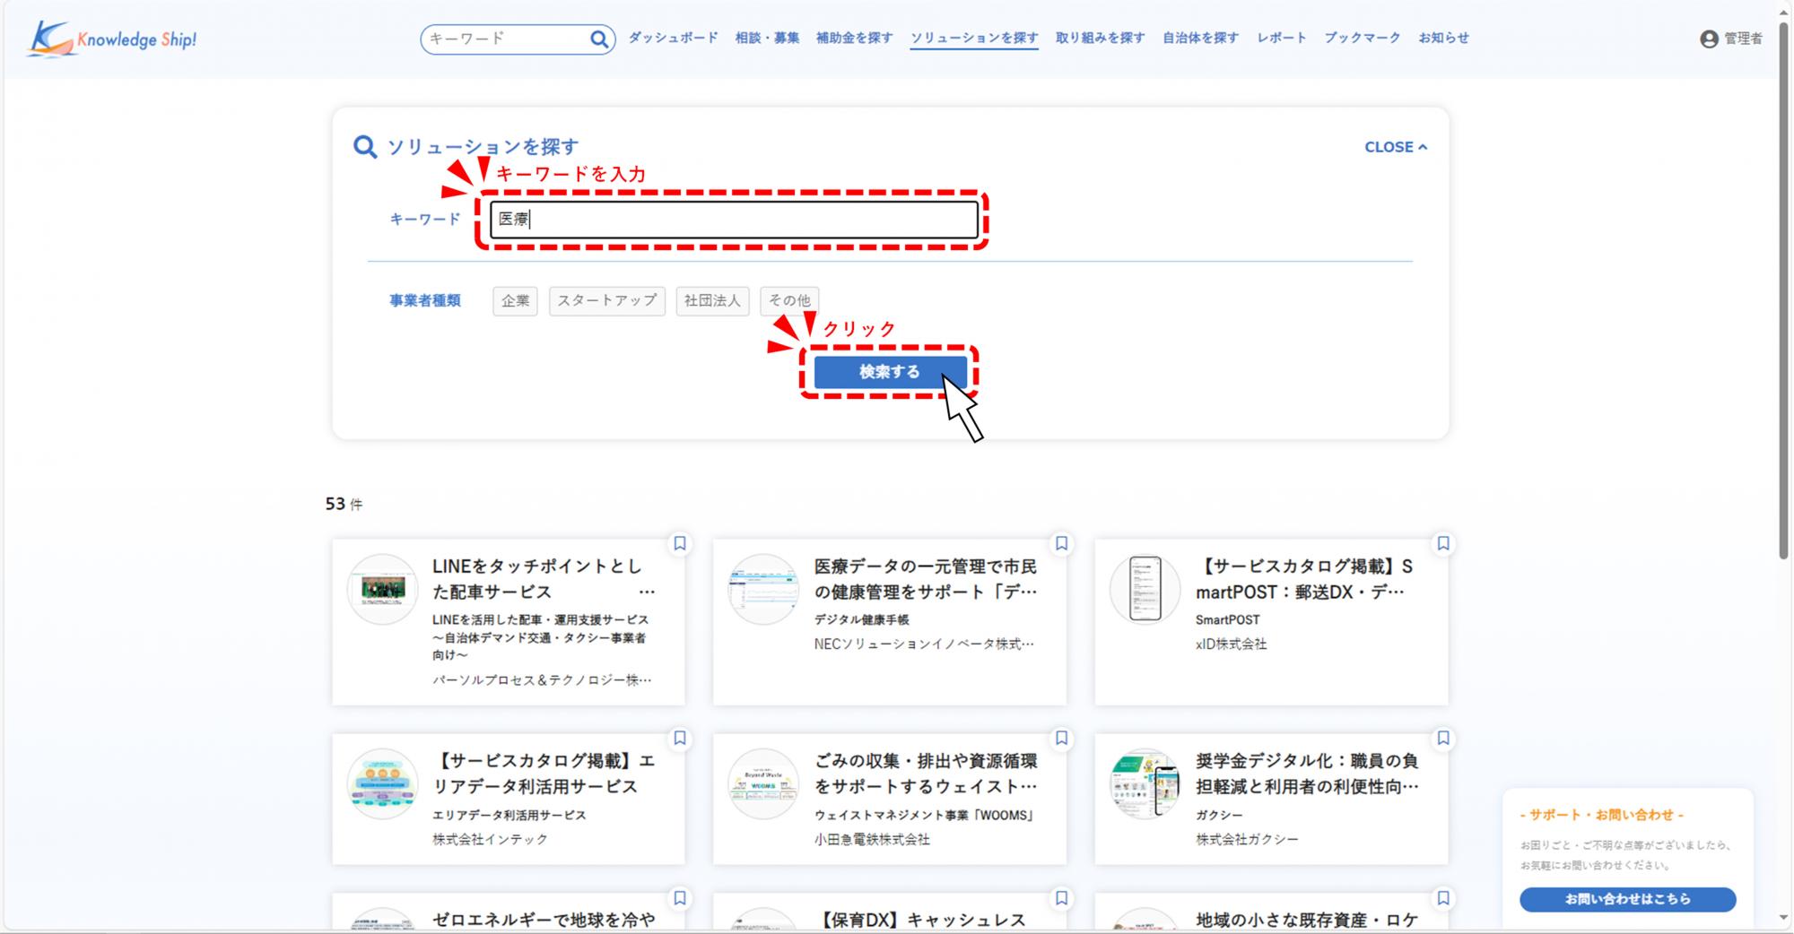Image resolution: width=1794 pixels, height=934 pixels.
Task: Open ブックマーク menu
Action: [1362, 38]
